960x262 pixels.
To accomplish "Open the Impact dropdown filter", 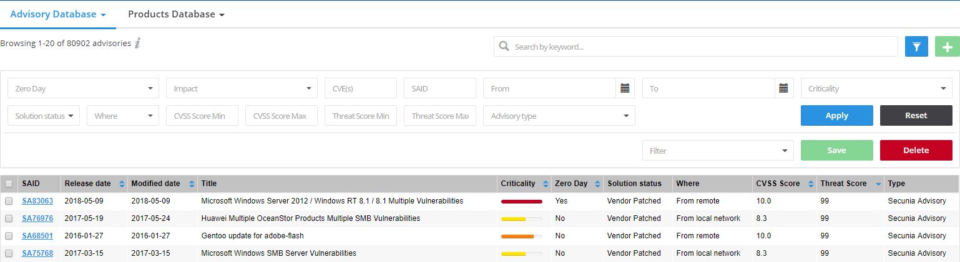I will 242,88.
